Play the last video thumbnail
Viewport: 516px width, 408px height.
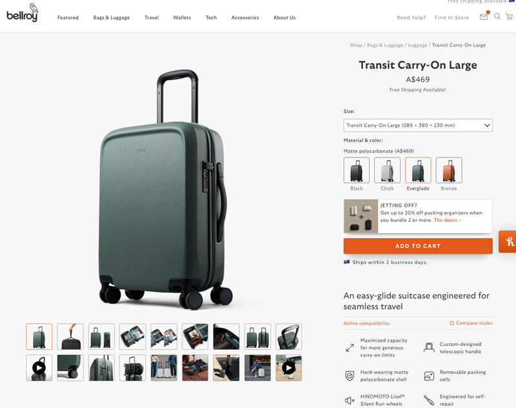pyautogui.click(x=288, y=368)
